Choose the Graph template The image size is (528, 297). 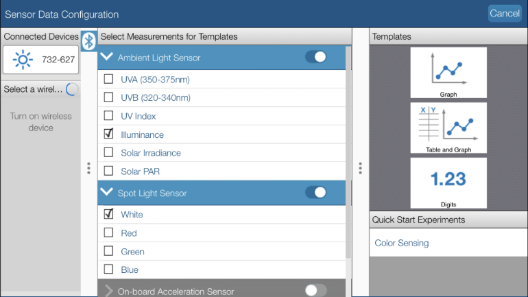tap(448, 73)
